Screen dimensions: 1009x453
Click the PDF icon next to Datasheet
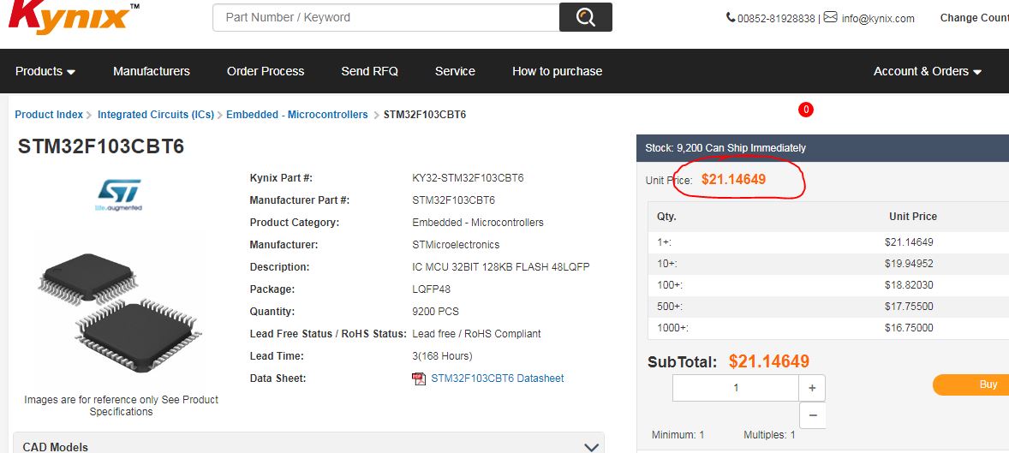[418, 378]
